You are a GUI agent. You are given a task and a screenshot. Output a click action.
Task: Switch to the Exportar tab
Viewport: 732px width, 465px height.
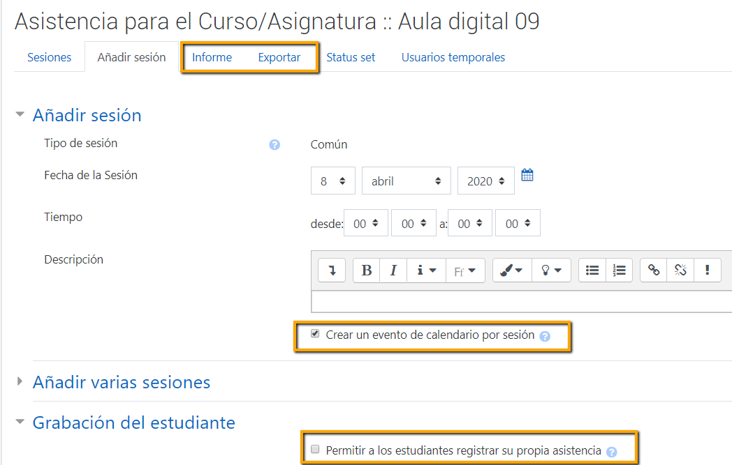[x=279, y=57]
